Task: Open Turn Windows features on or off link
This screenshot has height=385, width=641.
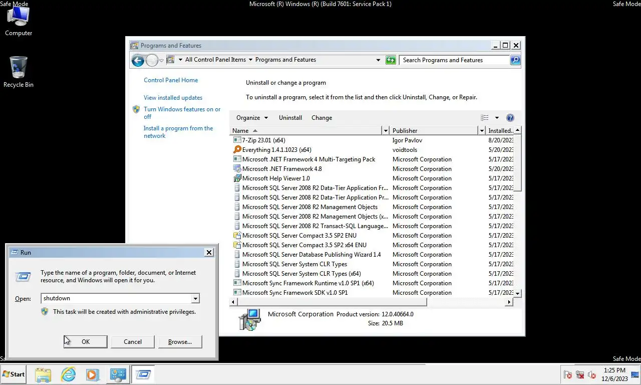Action: [x=182, y=113]
